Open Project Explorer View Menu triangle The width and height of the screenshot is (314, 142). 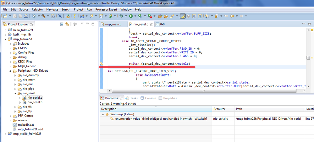click(82, 24)
